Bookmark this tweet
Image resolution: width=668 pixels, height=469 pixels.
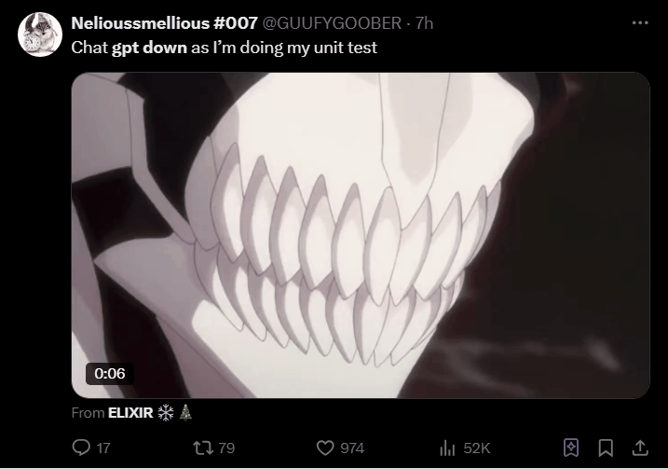point(606,448)
